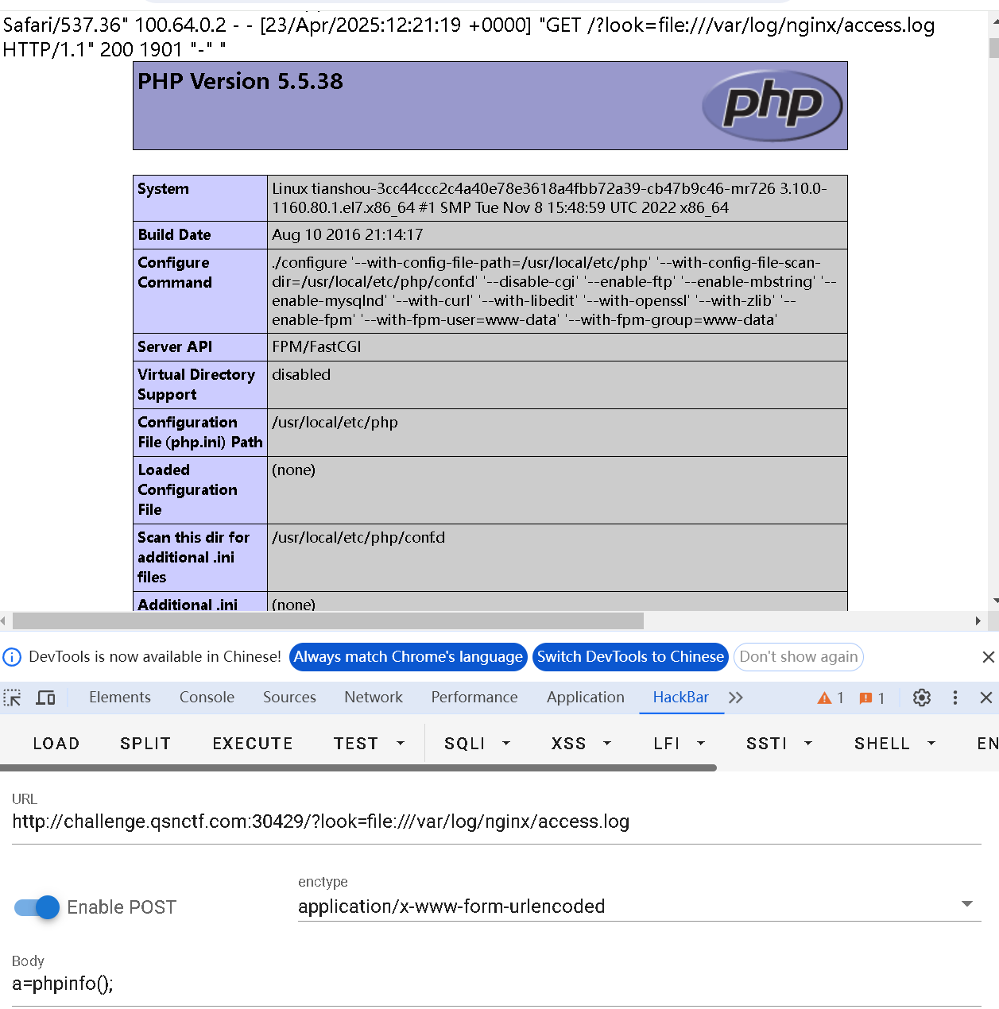The width and height of the screenshot is (999, 1009).
Task: Switch to the Sources tab
Action: click(x=289, y=698)
